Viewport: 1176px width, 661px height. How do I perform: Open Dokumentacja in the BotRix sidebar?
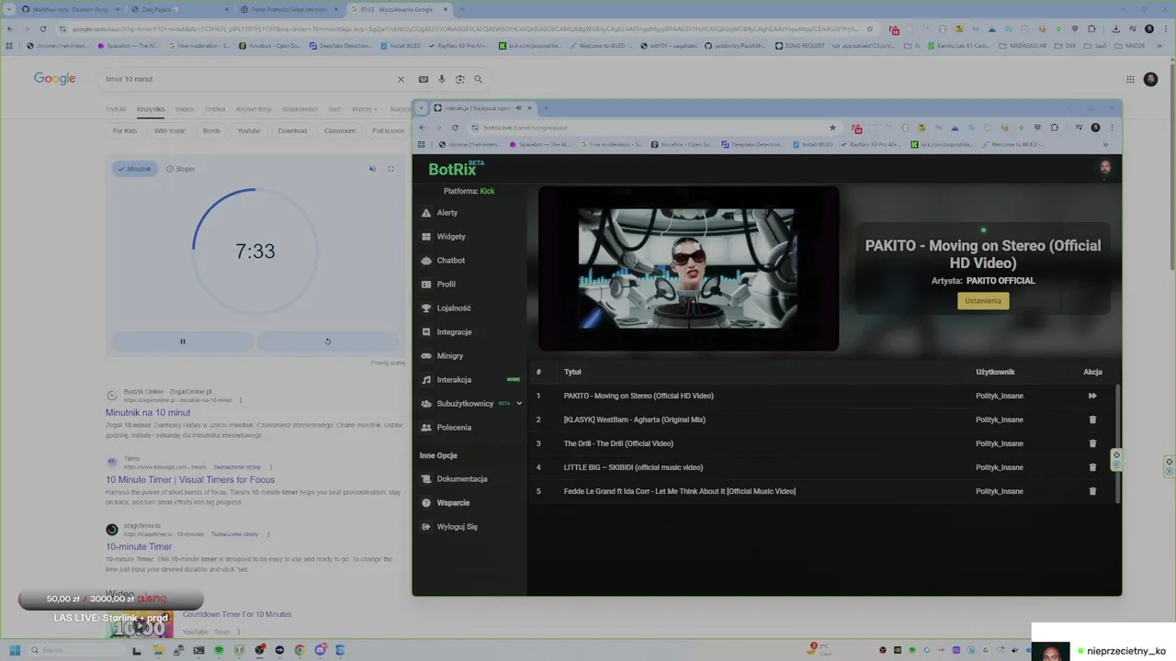pyautogui.click(x=462, y=478)
